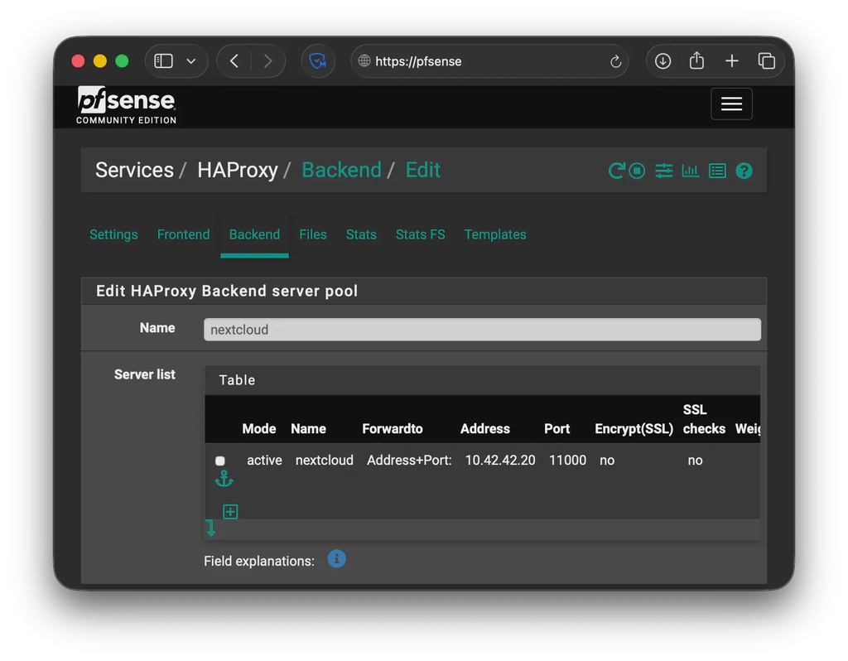Click the Name field containing nextcloud
The image size is (848, 661).
click(x=483, y=330)
